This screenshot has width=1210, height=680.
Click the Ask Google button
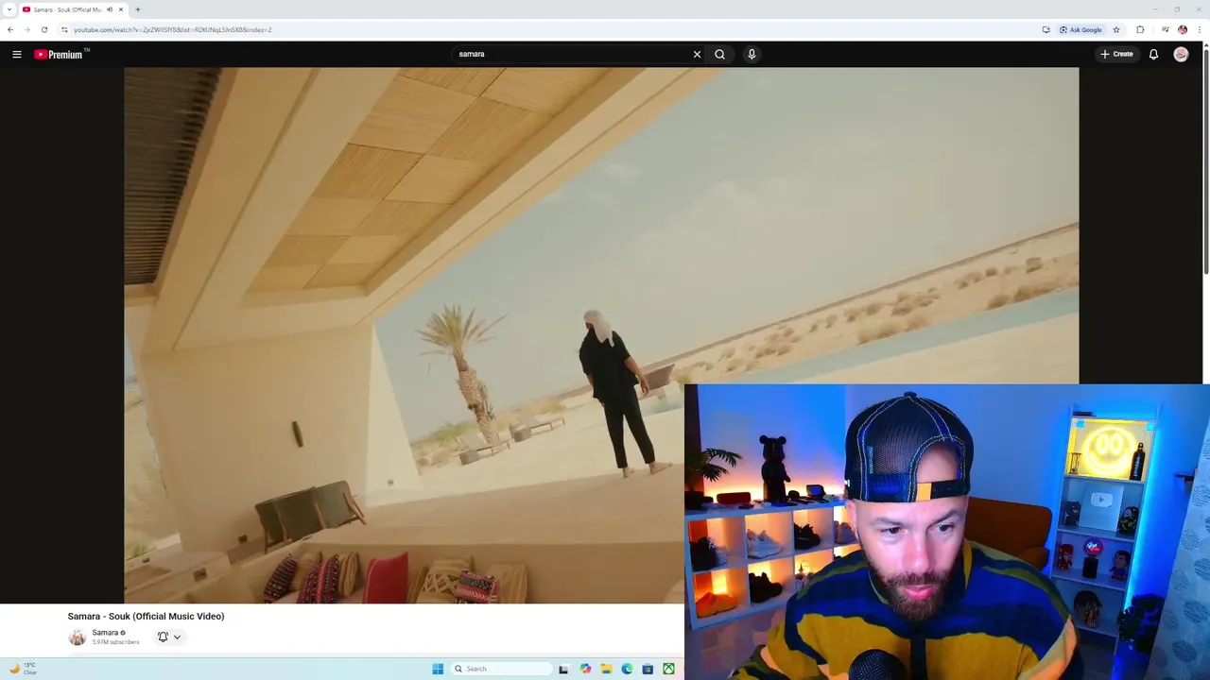(x=1080, y=29)
